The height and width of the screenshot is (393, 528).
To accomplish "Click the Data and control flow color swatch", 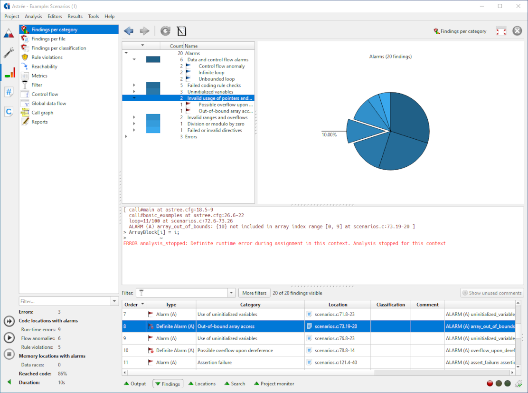I will pos(153,59).
